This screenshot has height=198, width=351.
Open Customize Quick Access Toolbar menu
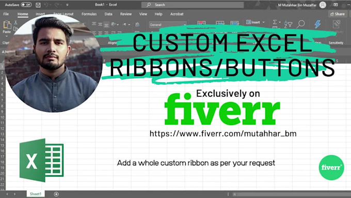(67, 5)
